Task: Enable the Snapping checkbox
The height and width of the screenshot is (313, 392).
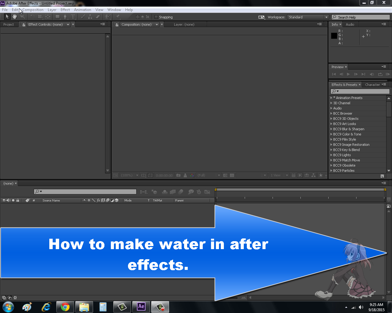Action: pyautogui.click(x=156, y=17)
